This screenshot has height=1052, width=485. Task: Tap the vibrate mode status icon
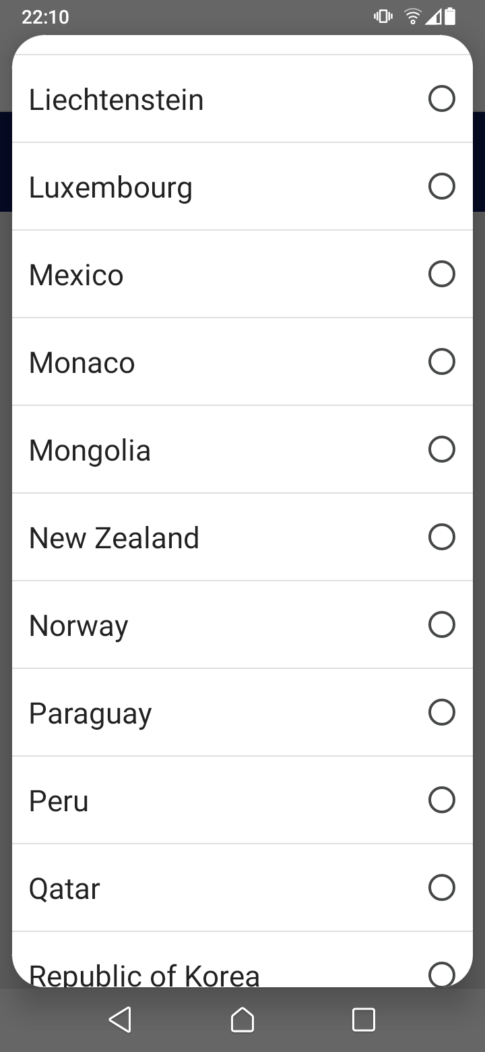tap(383, 17)
